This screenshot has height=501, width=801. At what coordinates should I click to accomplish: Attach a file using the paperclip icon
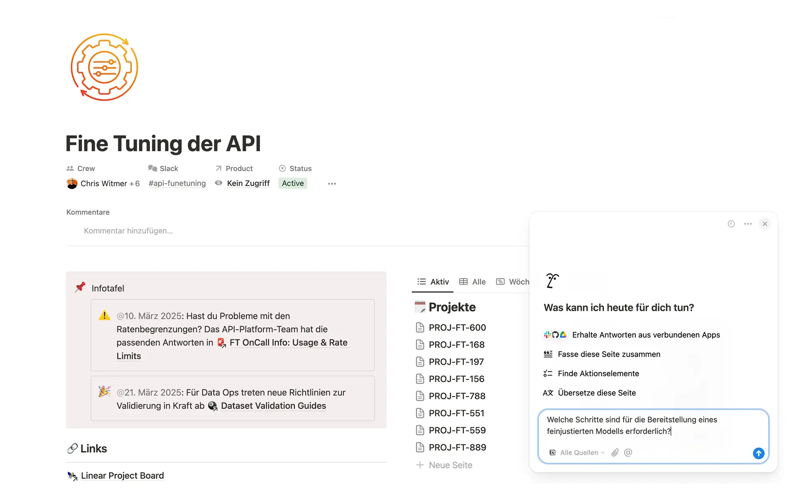pyautogui.click(x=615, y=453)
